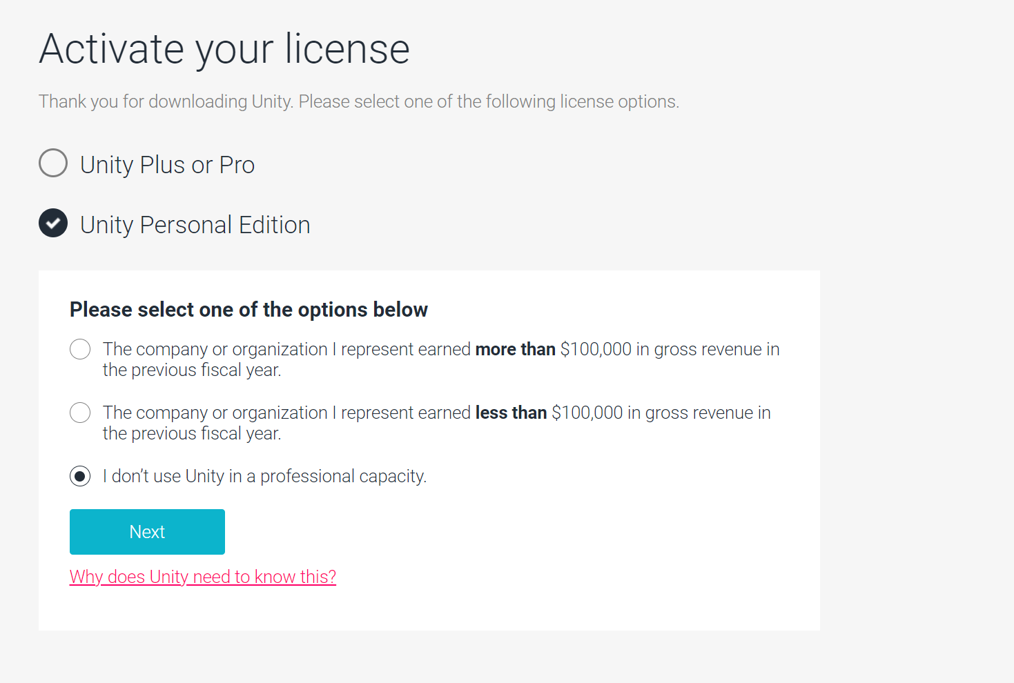The height and width of the screenshot is (683, 1014).
Task: Click the "Unity Personal Edition" label text
Action: [x=195, y=225]
